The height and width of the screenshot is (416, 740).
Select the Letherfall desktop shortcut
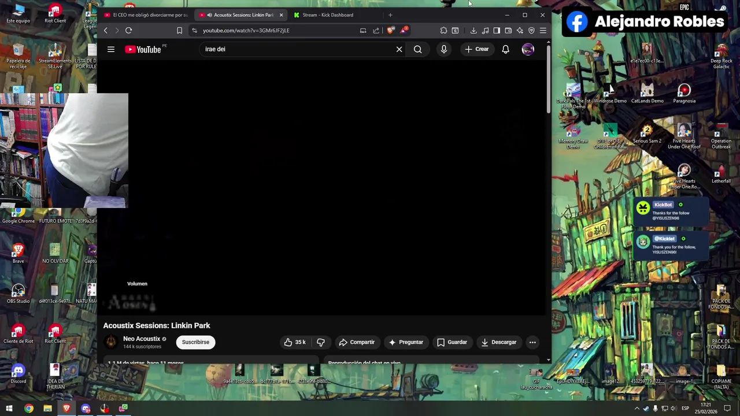click(x=721, y=174)
